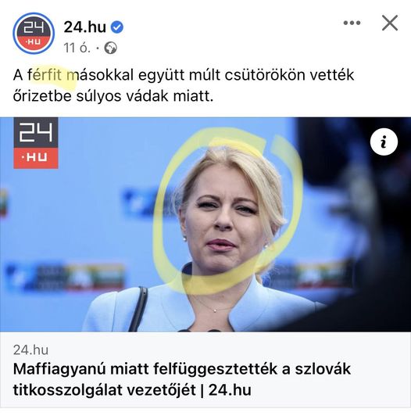Click "titkosszolgálat vezetőjét" in the headline
The height and width of the screenshot is (416, 411).
click(104, 390)
